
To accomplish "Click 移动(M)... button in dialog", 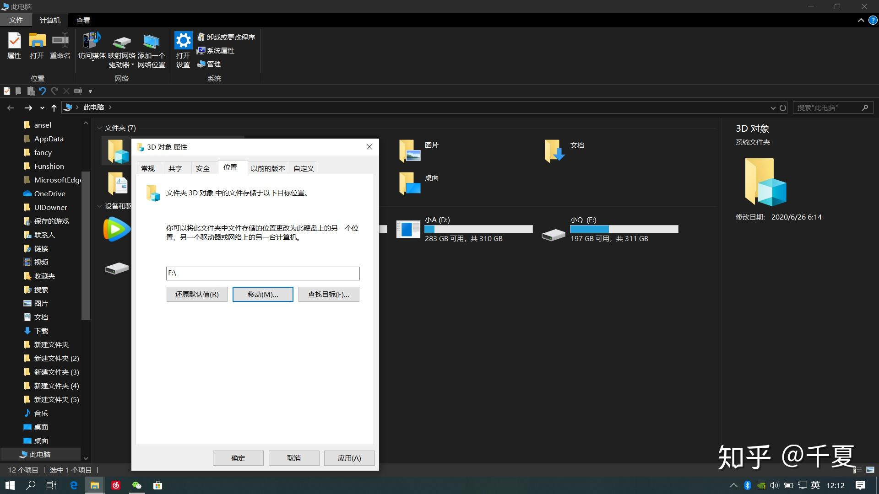I will (263, 294).
